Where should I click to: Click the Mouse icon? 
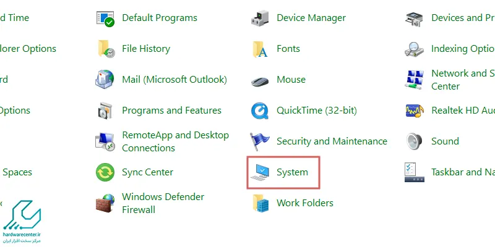click(260, 82)
